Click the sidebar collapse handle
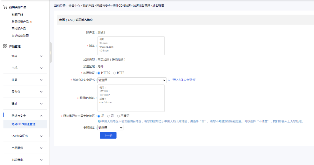Screen dimensions: 314x165 (x=50, y=52)
